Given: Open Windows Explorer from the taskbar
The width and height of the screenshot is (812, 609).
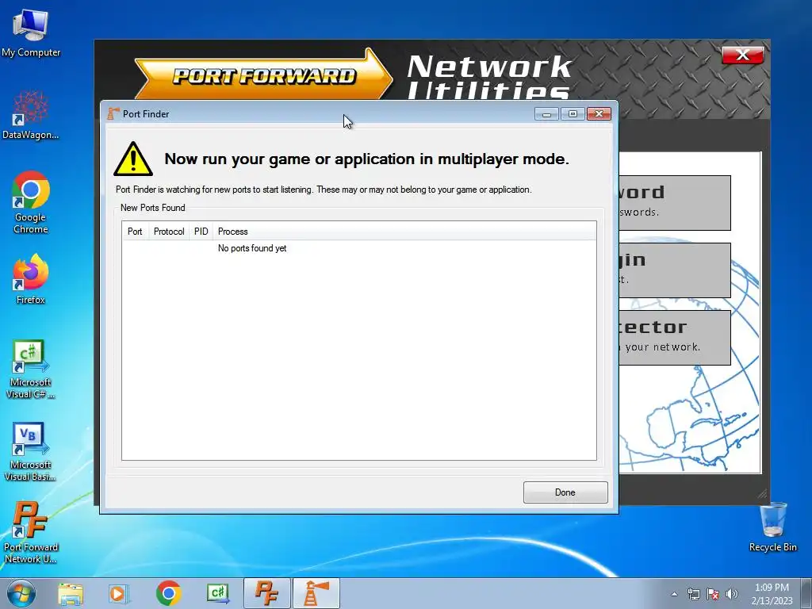Looking at the screenshot, I should (x=71, y=593).
